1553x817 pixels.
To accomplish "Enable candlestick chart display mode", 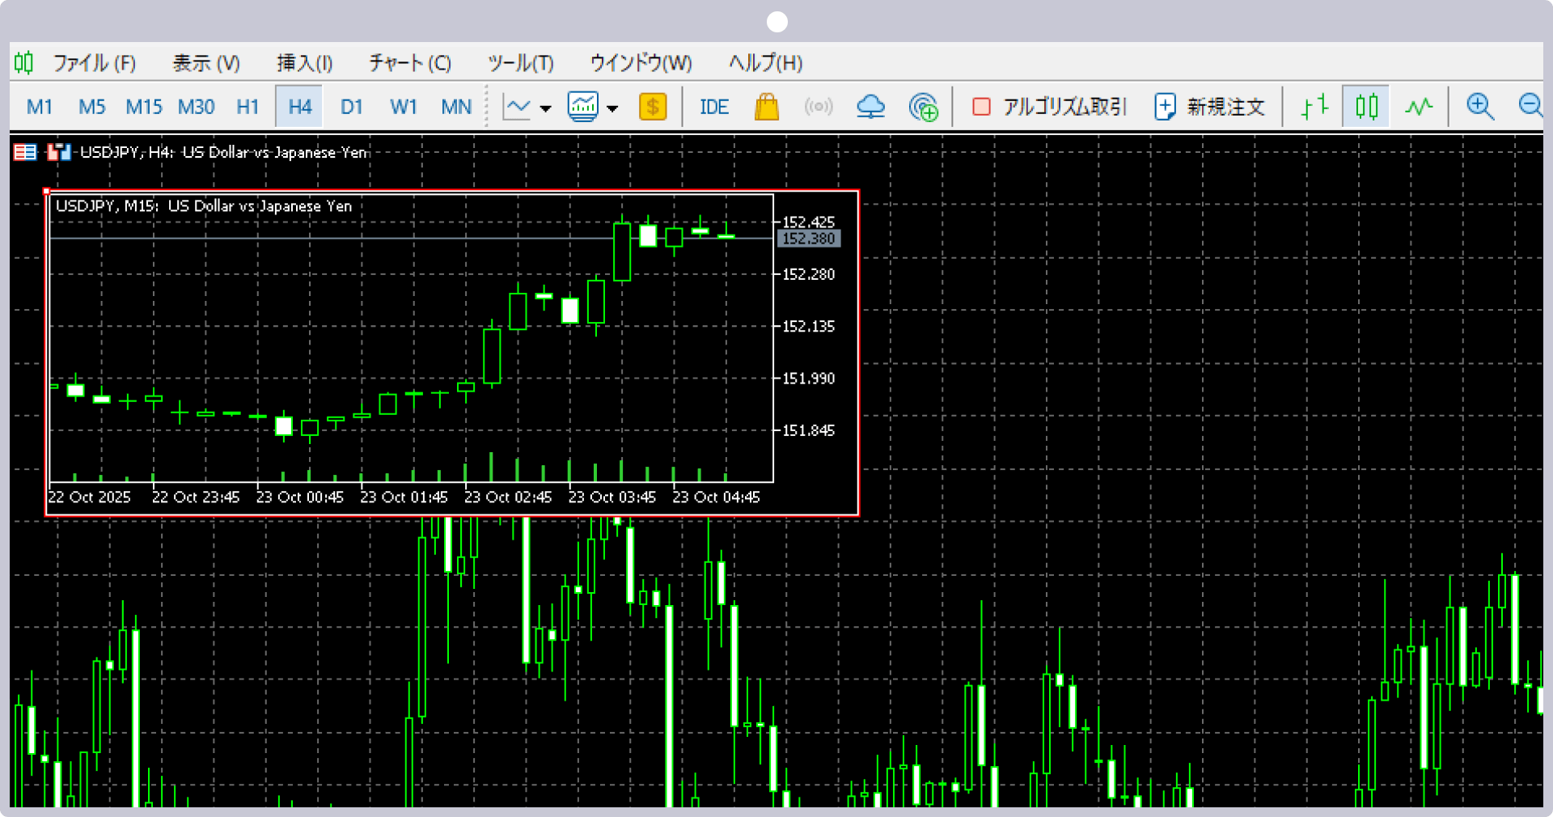I will (x=1366, y=107).
